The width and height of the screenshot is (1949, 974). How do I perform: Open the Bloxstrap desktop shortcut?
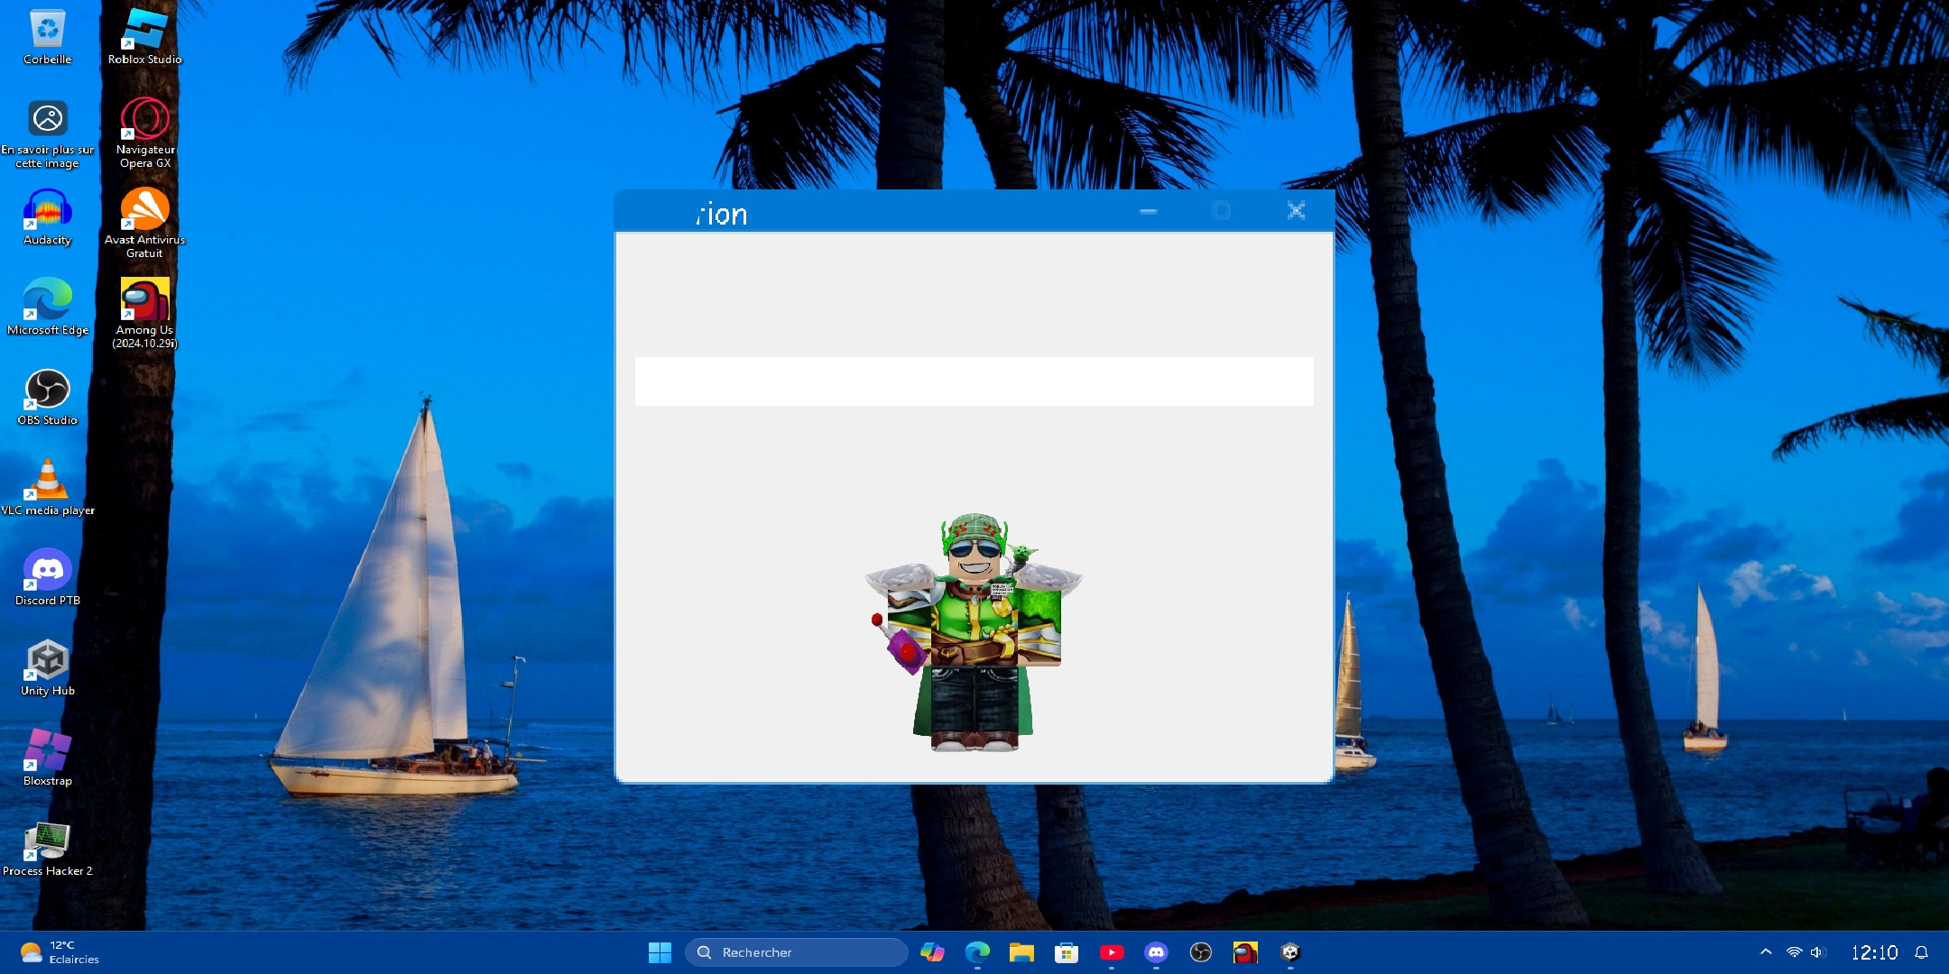point(47,758)
